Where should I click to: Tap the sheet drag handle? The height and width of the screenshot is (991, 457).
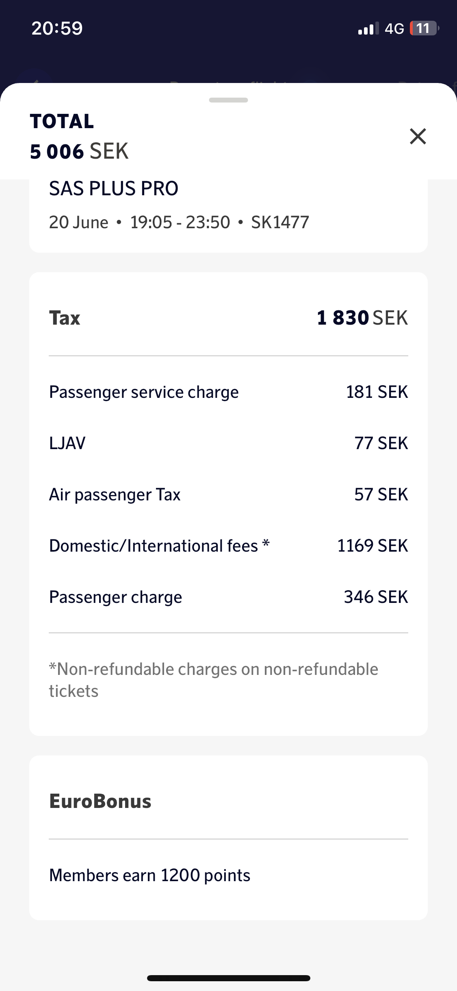pos(228,100)
